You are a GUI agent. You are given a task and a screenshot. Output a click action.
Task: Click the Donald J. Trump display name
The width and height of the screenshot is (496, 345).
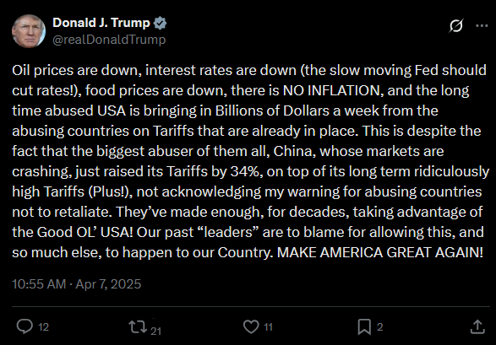[101, 23]
